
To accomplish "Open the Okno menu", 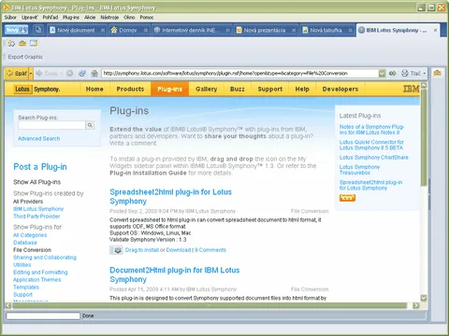I will (x=129, y=18).
